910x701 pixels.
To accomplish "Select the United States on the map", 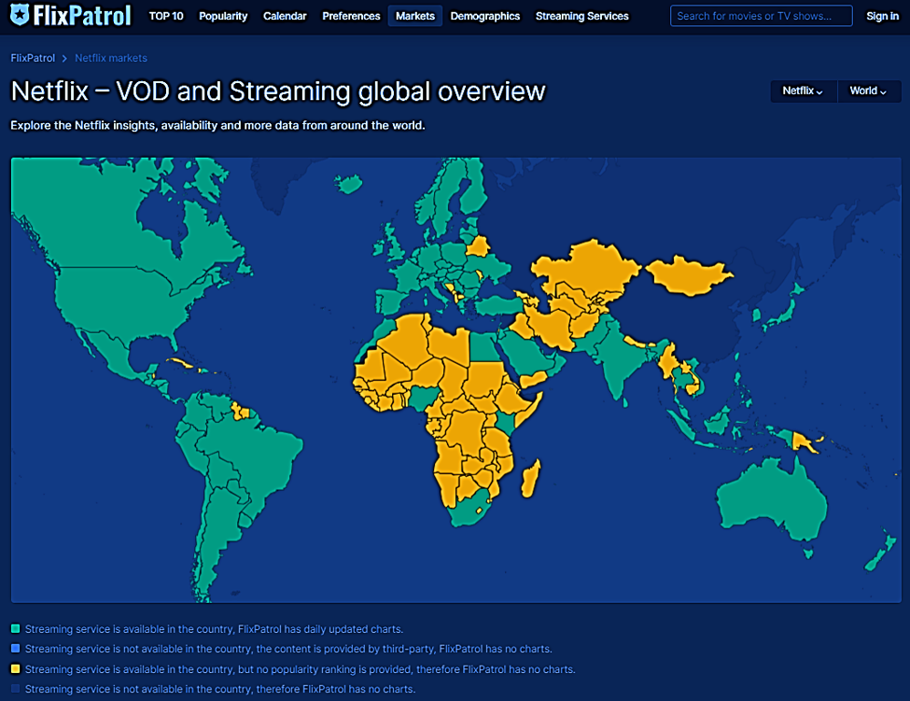I will [x=122, y=301].
